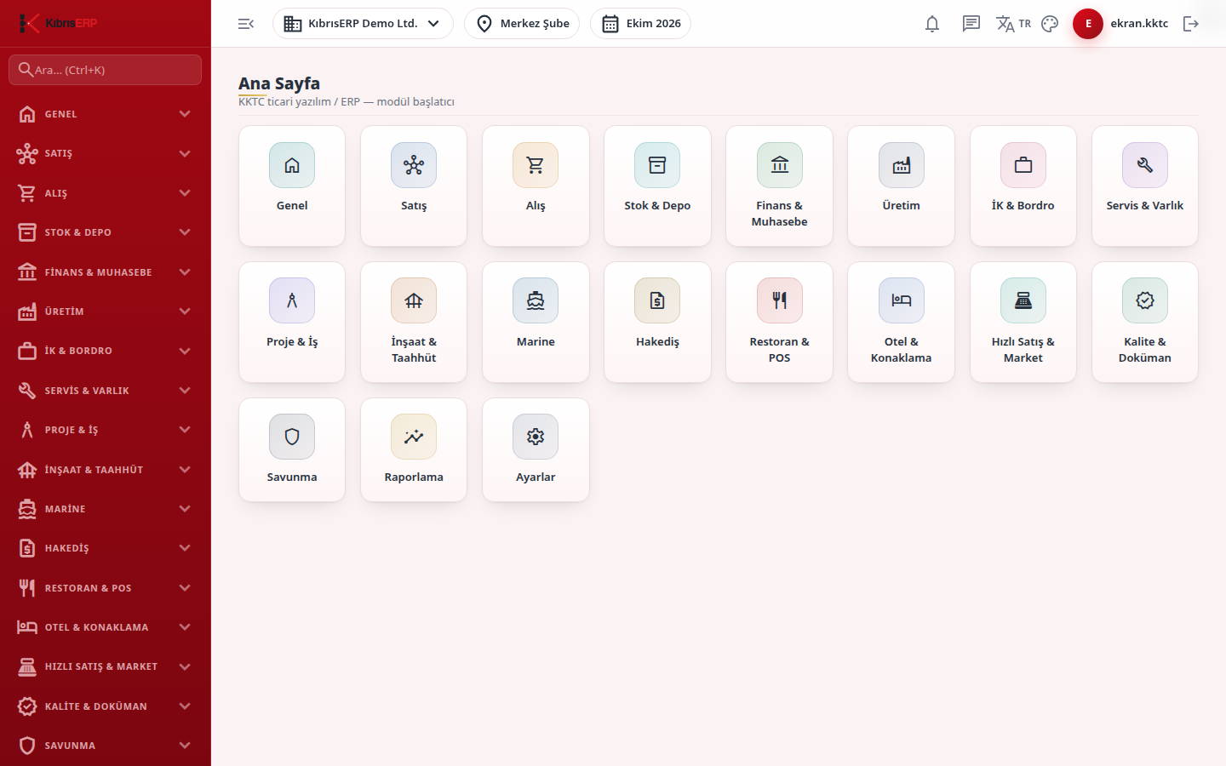Open the Hakediş module tile
Screen dimensions: 1226x766
657,322
